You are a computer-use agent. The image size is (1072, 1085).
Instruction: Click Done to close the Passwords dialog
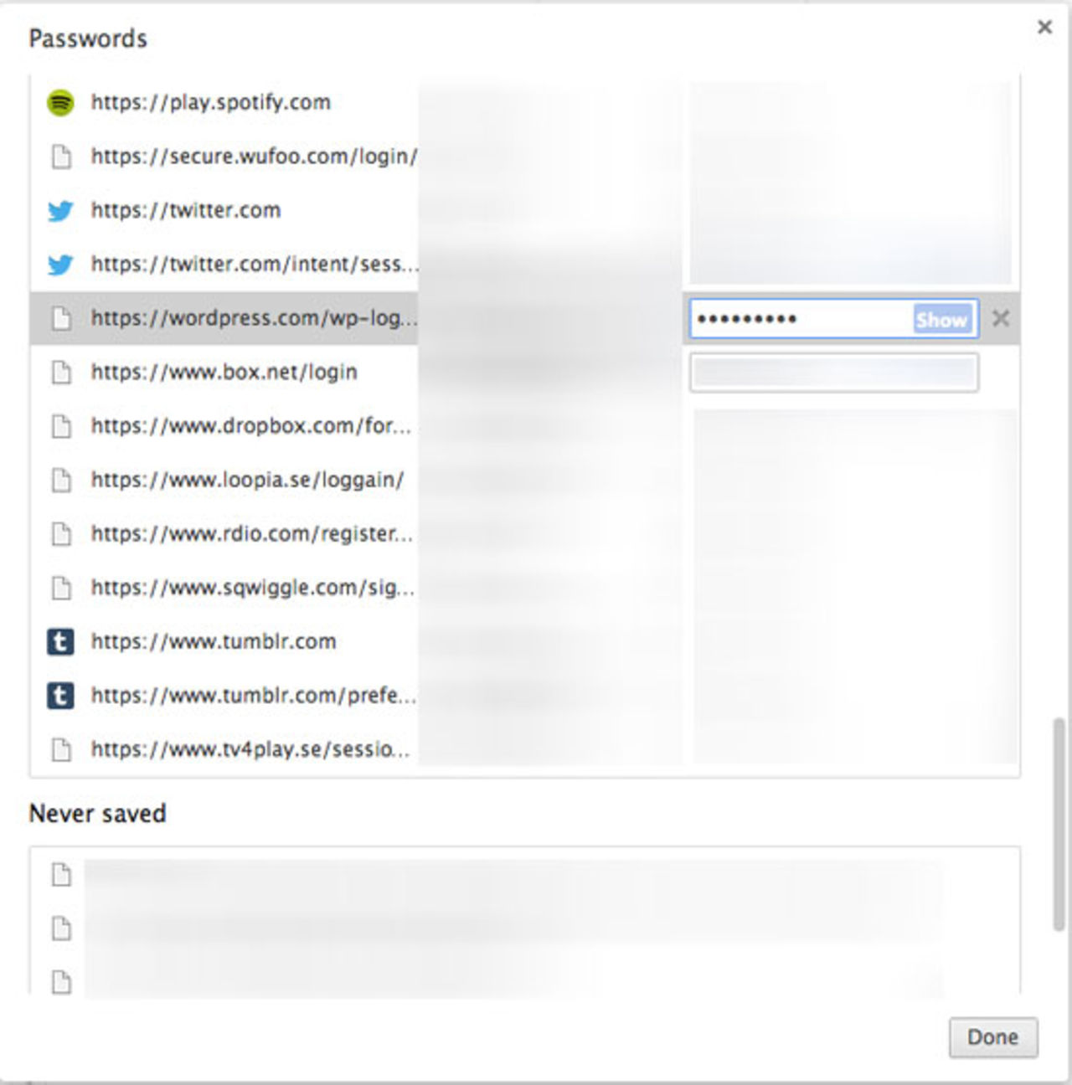pos(992,1037)
